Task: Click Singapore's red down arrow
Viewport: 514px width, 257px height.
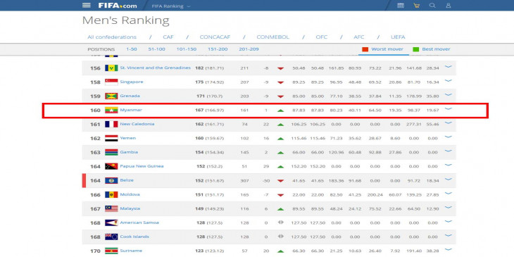Action: pos(280,82)
